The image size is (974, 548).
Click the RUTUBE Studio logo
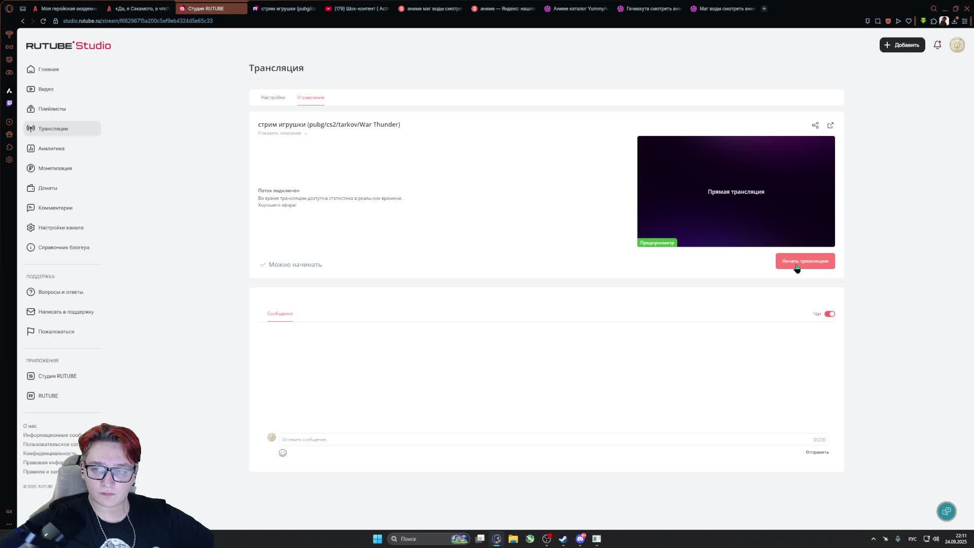[x=68, y=45]
